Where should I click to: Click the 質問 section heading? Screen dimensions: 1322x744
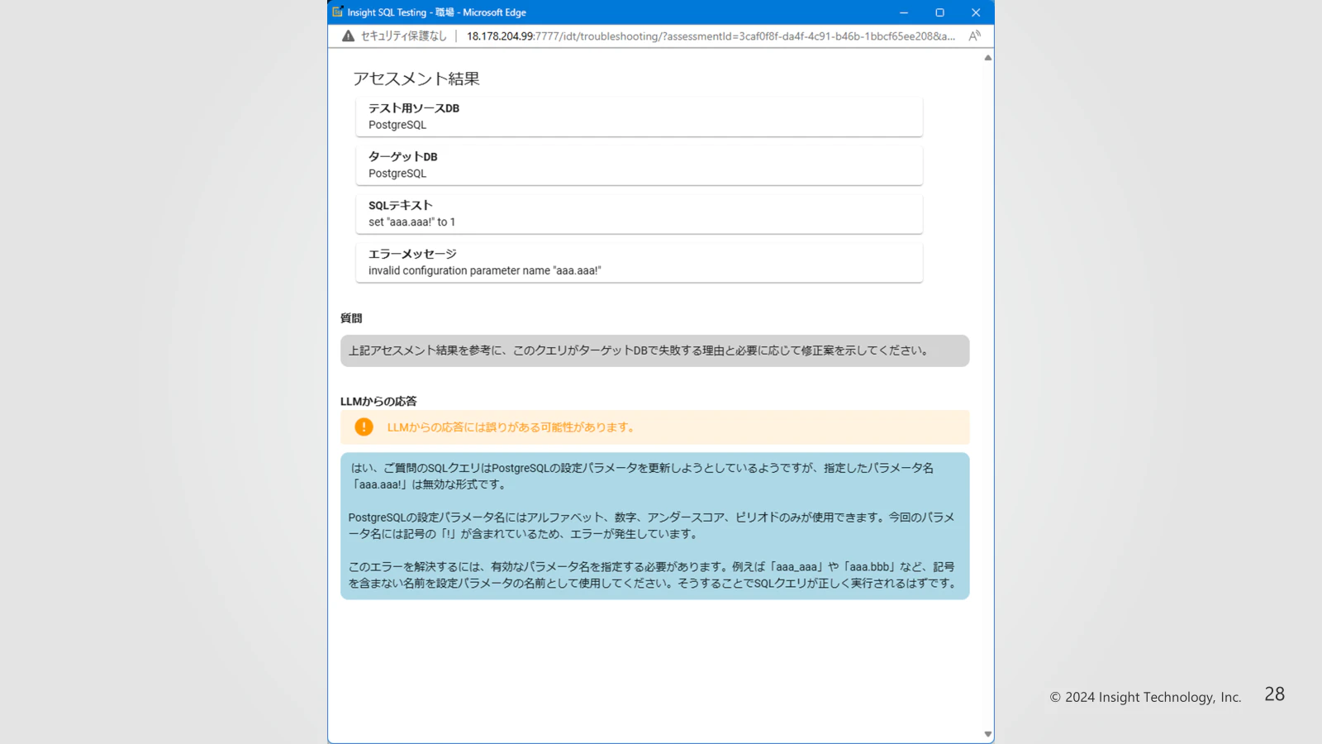[x=351, y=318]
